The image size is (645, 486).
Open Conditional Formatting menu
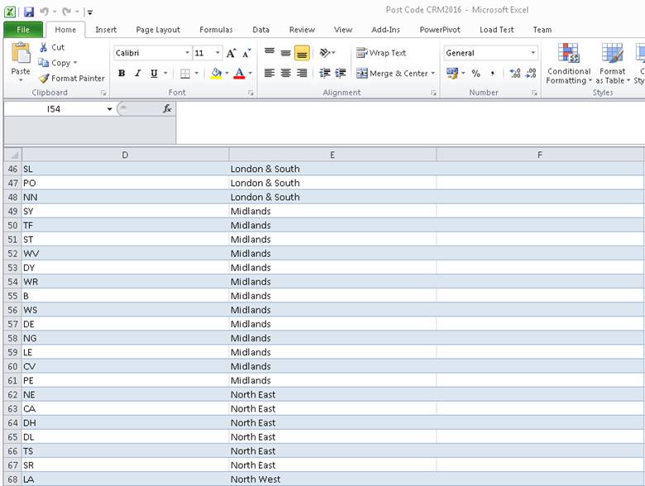tap(568, 64)
